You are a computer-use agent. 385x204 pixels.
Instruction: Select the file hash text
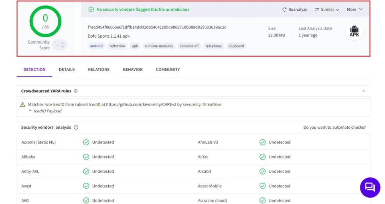157,27
